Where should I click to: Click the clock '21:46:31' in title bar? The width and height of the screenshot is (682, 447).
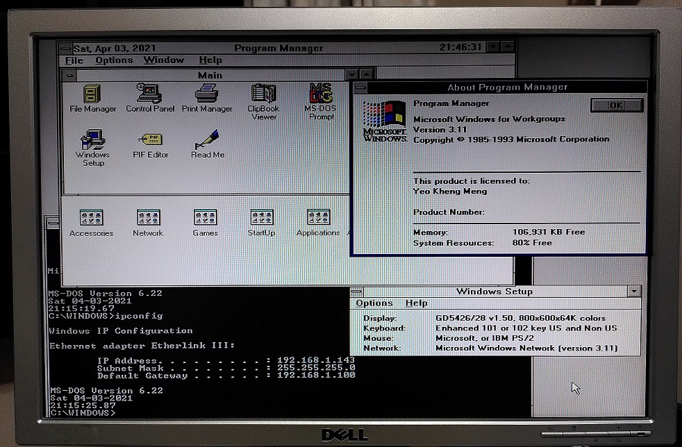(460, 47)
